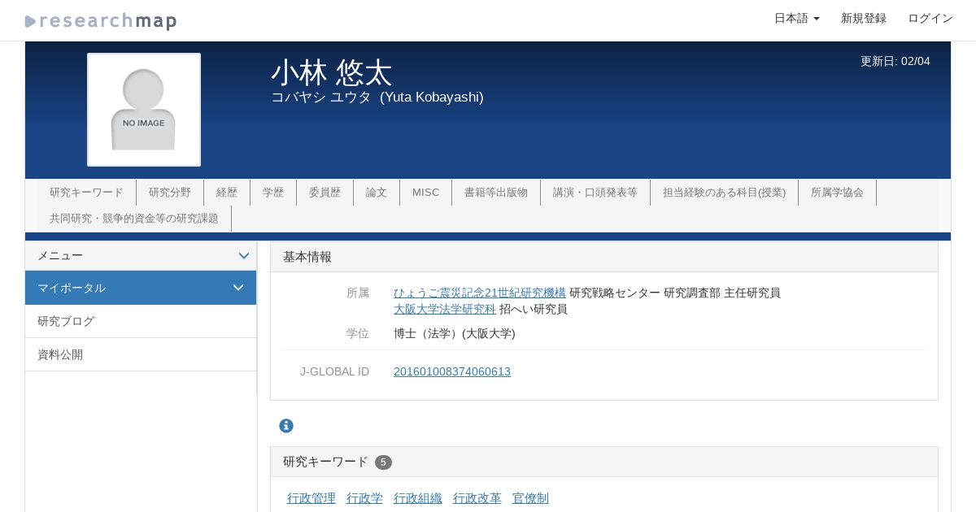This screenshot has width=976, height=512.
Task: Click the 新規登録 link
Action: pos(864,19)
